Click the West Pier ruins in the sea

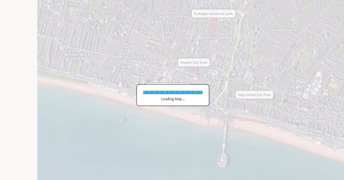(x=123, y=119)
